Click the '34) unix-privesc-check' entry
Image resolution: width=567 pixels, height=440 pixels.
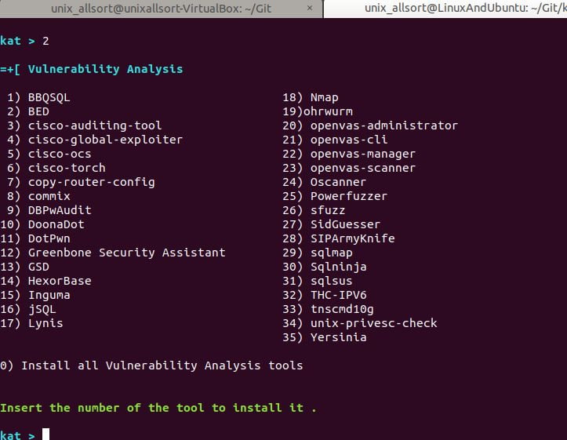tap(360, 323)
